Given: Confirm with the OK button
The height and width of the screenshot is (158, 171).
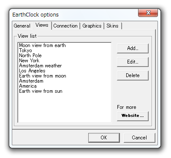Looking at the screenshot, I should 104,138.
